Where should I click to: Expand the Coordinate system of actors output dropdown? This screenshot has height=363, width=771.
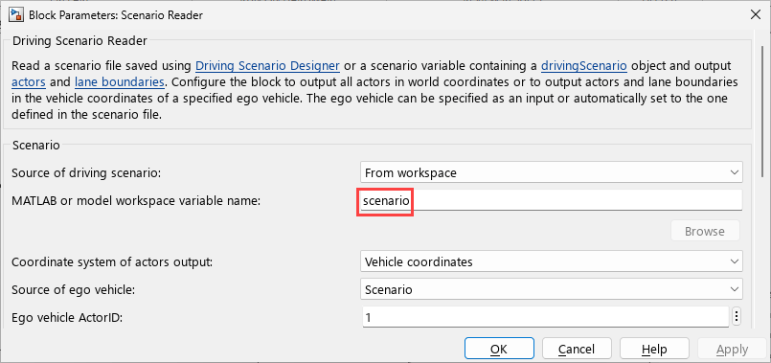pos(552,261)
